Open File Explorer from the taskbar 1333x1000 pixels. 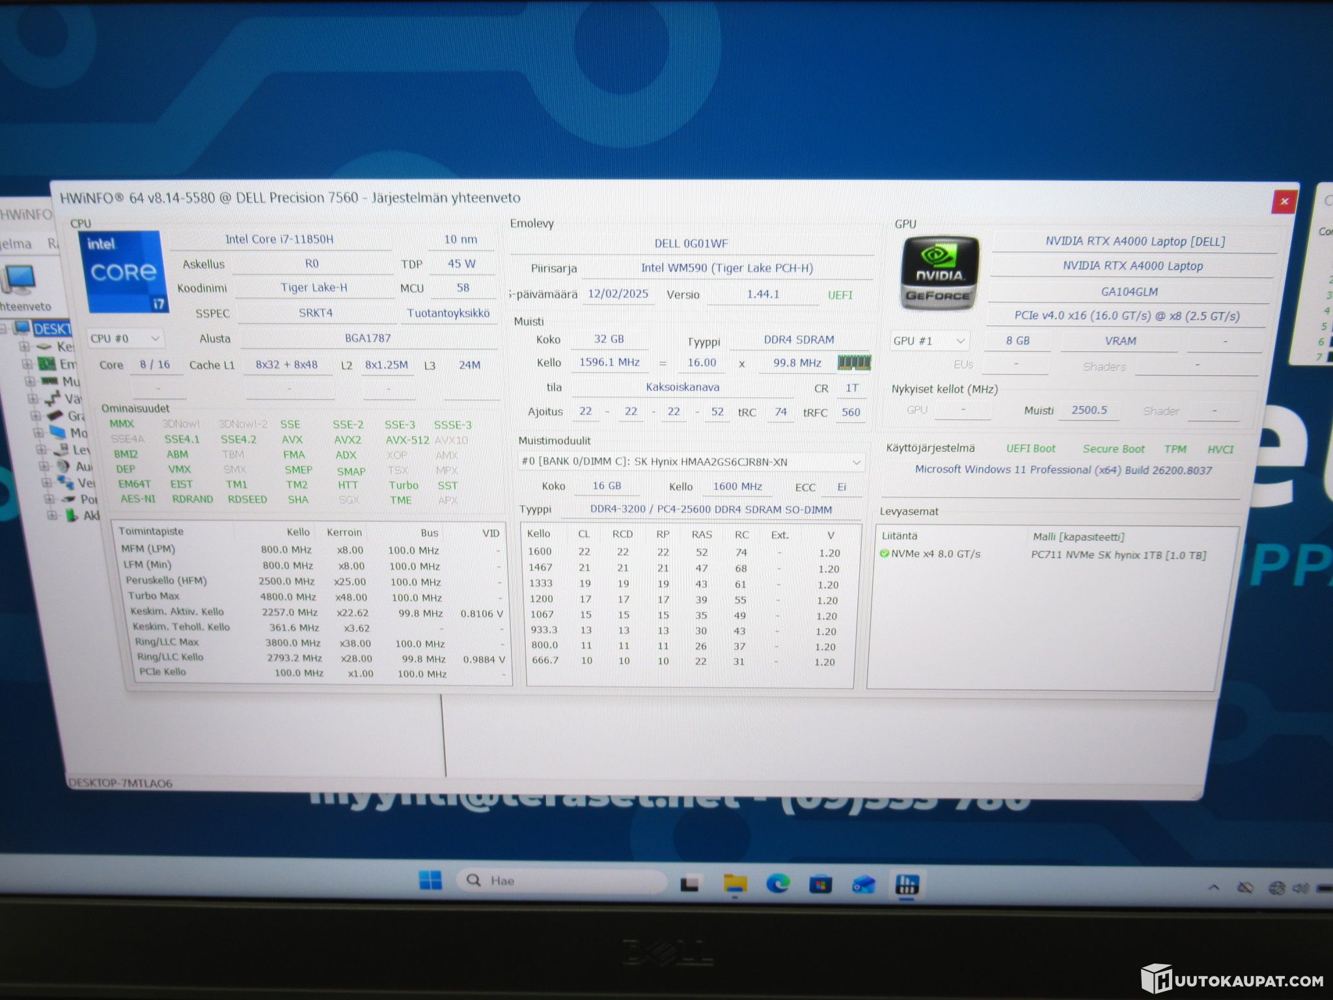(735, 883)
